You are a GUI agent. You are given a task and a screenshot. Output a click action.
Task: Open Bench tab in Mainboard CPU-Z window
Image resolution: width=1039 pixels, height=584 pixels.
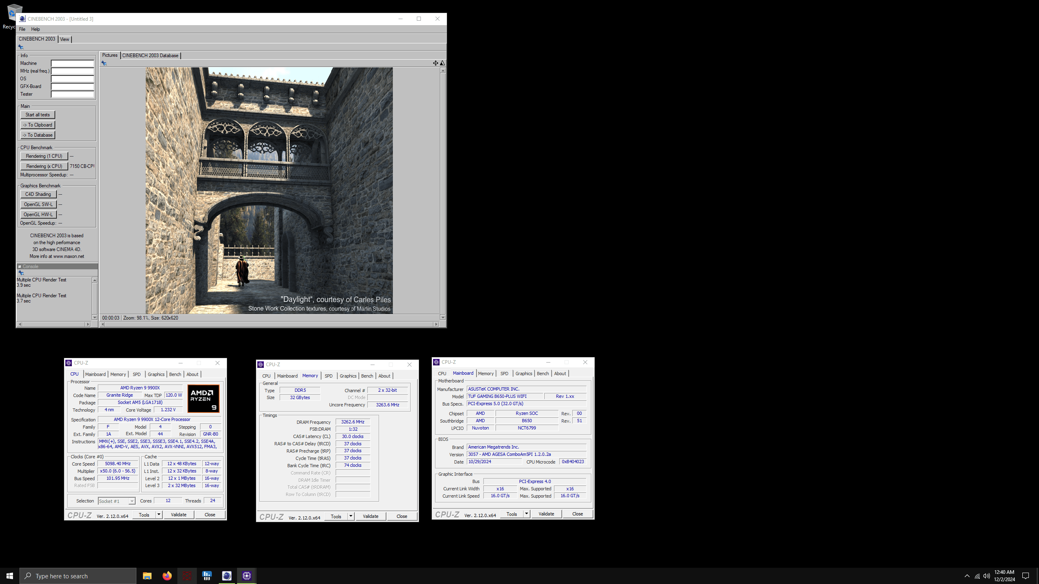(x=543, y=374)
